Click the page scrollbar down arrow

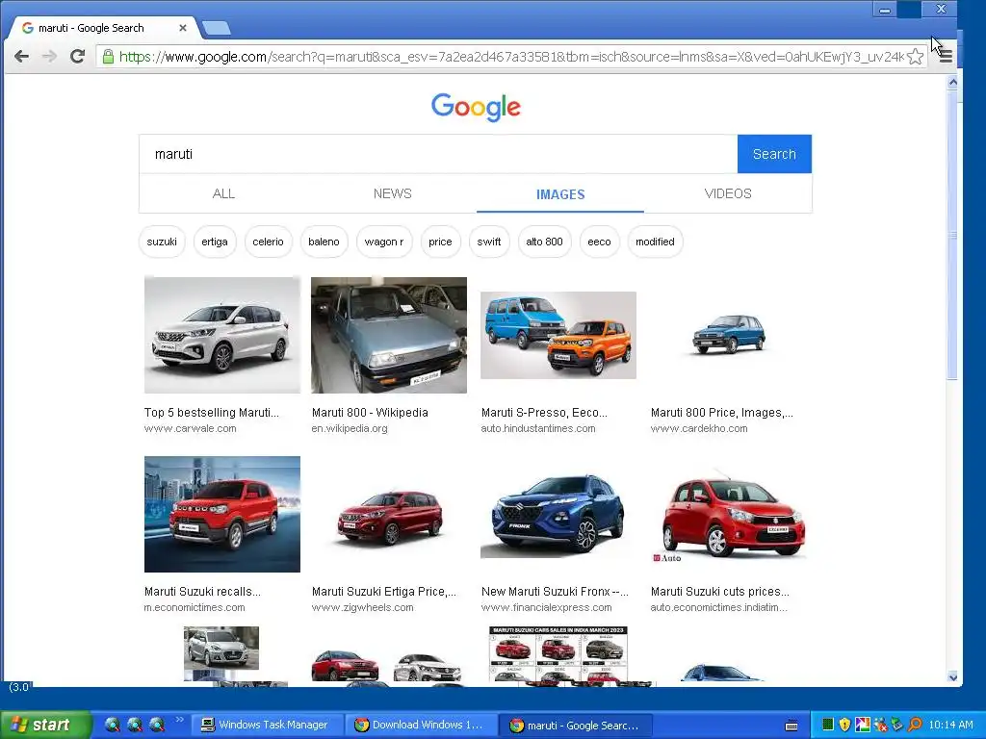pos(952,676)
